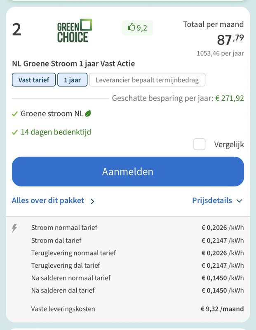The image size is (256, 330).
Task: Click checkmark icon next to Groene stroom NL
Action: (x=15, y=114)
